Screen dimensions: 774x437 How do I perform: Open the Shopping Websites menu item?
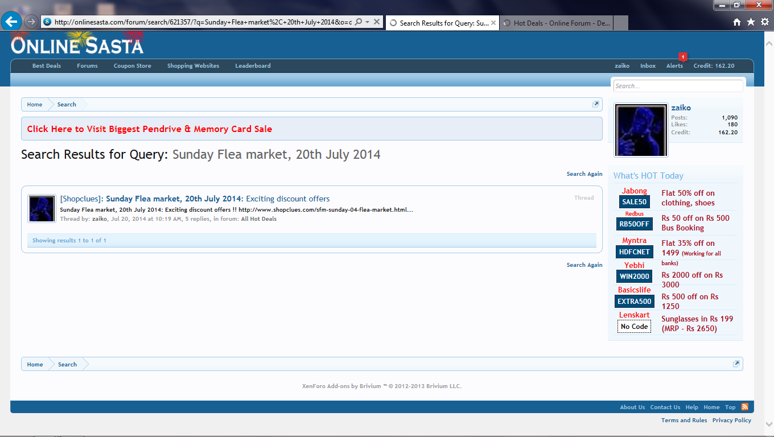(x=193, y=66)
